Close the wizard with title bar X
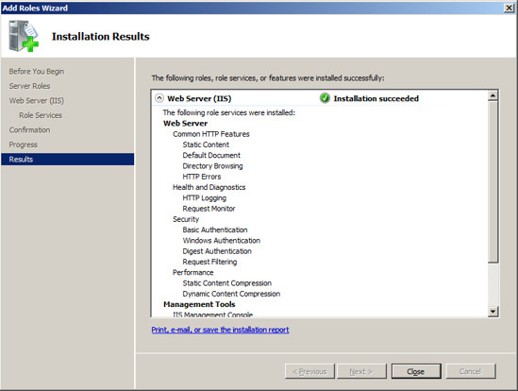This screenshot has width=518, height=391. coord(510,8)
